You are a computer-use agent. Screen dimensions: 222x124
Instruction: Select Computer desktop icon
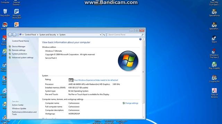(5, 2)
